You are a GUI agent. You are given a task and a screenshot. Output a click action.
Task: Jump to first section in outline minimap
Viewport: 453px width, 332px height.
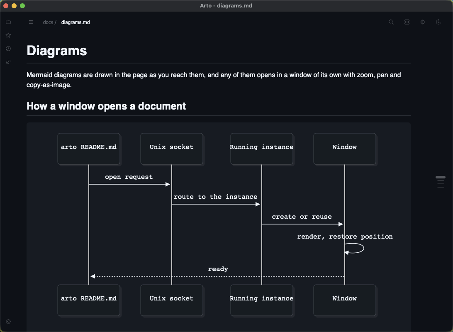tap(440, 177)
